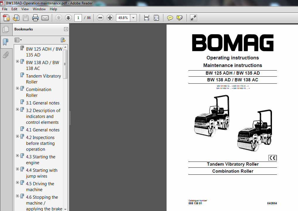The width and height of the screenshot is (298, 211).
Task: Select the highlight text tool
Action: click(x=180, y=18)
